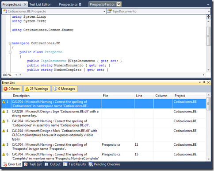
Task: Toggle the 0 Errors filter
Action: [12, 89]
